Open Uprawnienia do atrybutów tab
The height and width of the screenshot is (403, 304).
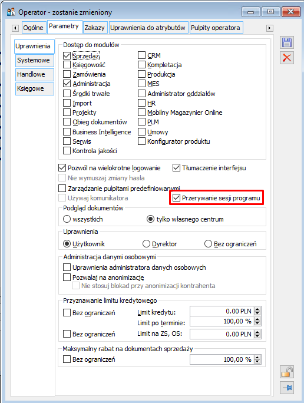click(x=148, y=28)
